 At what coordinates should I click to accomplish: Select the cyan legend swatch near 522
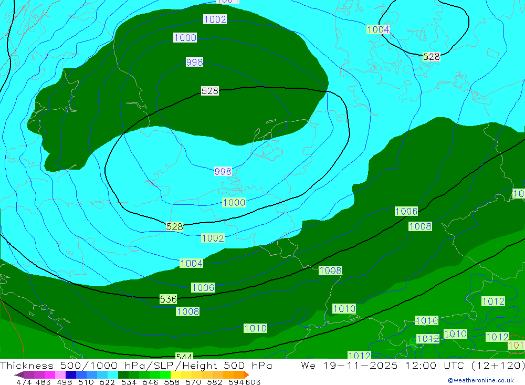[x=113, y=374]
